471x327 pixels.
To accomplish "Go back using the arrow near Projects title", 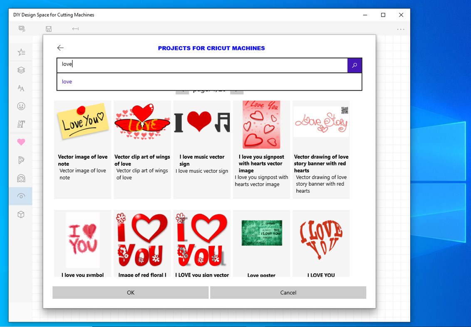I will pyautogui.click(x=60, y=47).
